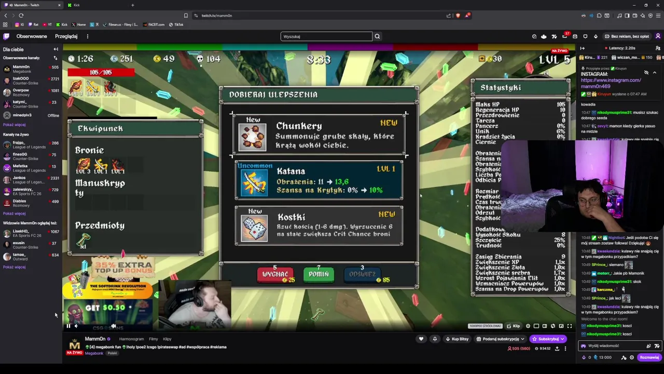Image resolution: width=664 pixels, height=374 pixels.
Task: Share the stream with share icon
Action: click(557, 349)
